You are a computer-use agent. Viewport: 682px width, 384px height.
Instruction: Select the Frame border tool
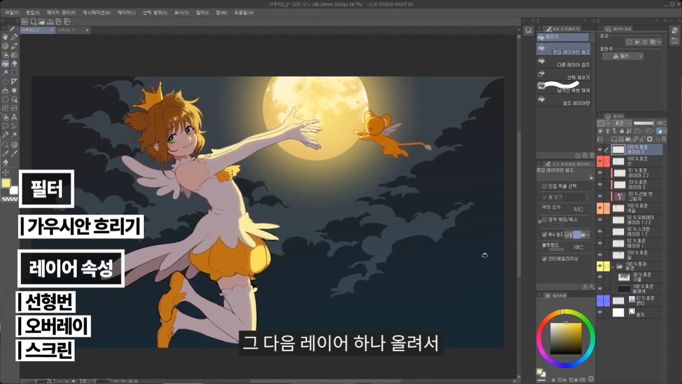(5, 108)
